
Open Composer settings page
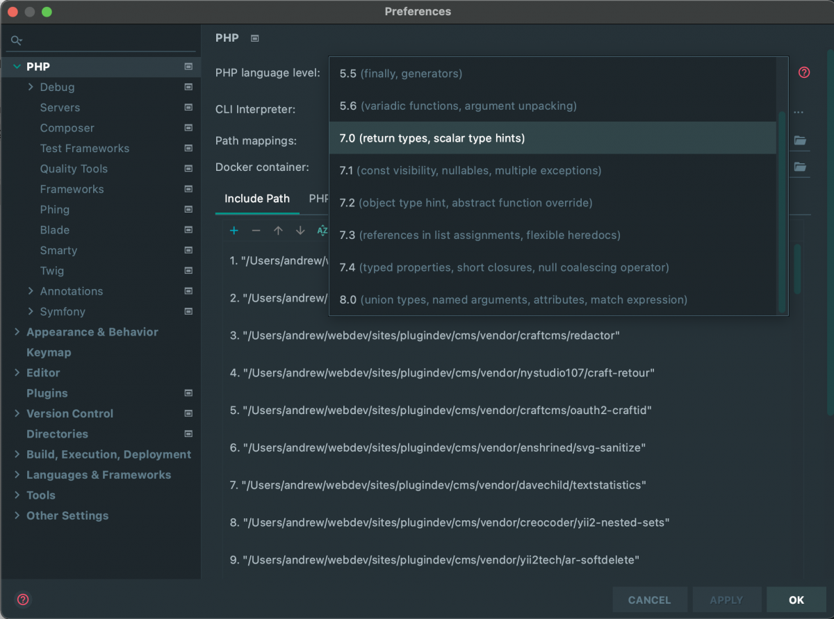67,128
